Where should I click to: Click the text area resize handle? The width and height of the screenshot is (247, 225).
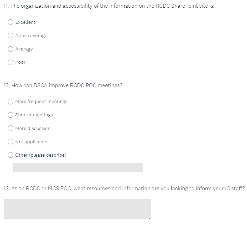click(149, 218)
